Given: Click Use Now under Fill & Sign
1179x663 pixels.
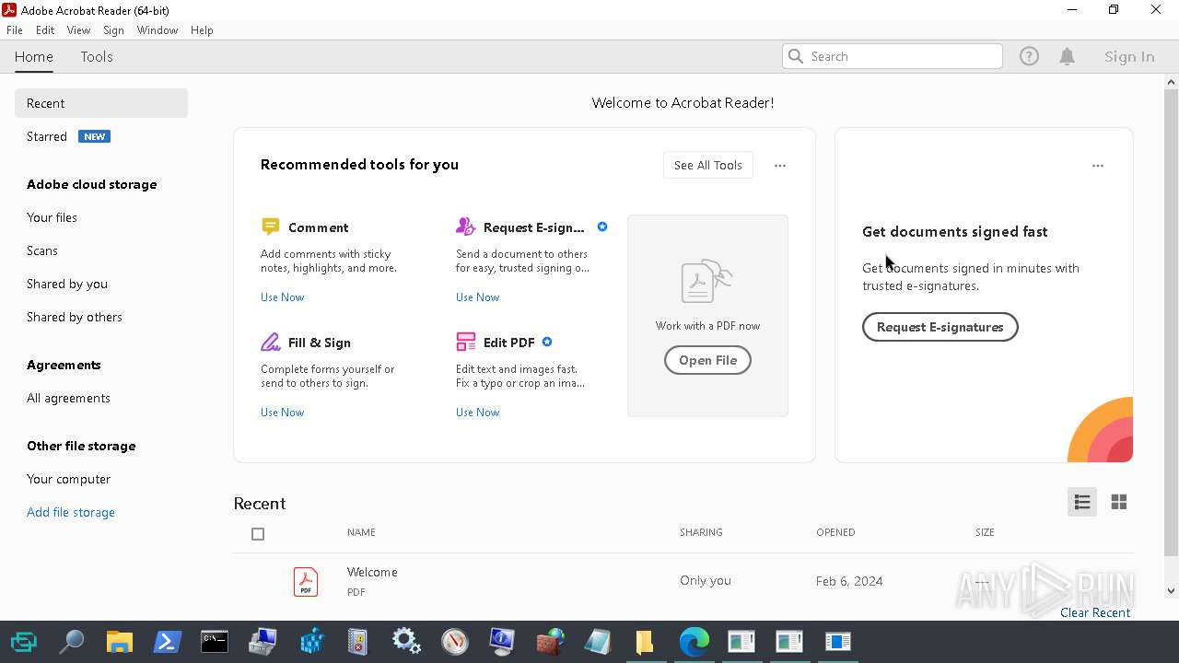Looking at the screenshot, I should [282, 413].
